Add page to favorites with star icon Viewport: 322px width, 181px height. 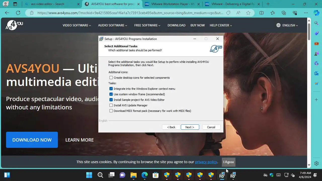point(248,13)
